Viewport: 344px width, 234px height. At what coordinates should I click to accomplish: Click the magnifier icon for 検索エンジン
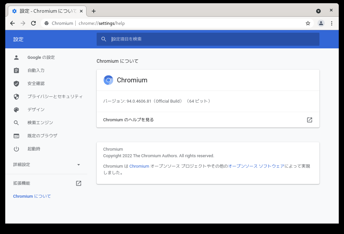(16, 123)
